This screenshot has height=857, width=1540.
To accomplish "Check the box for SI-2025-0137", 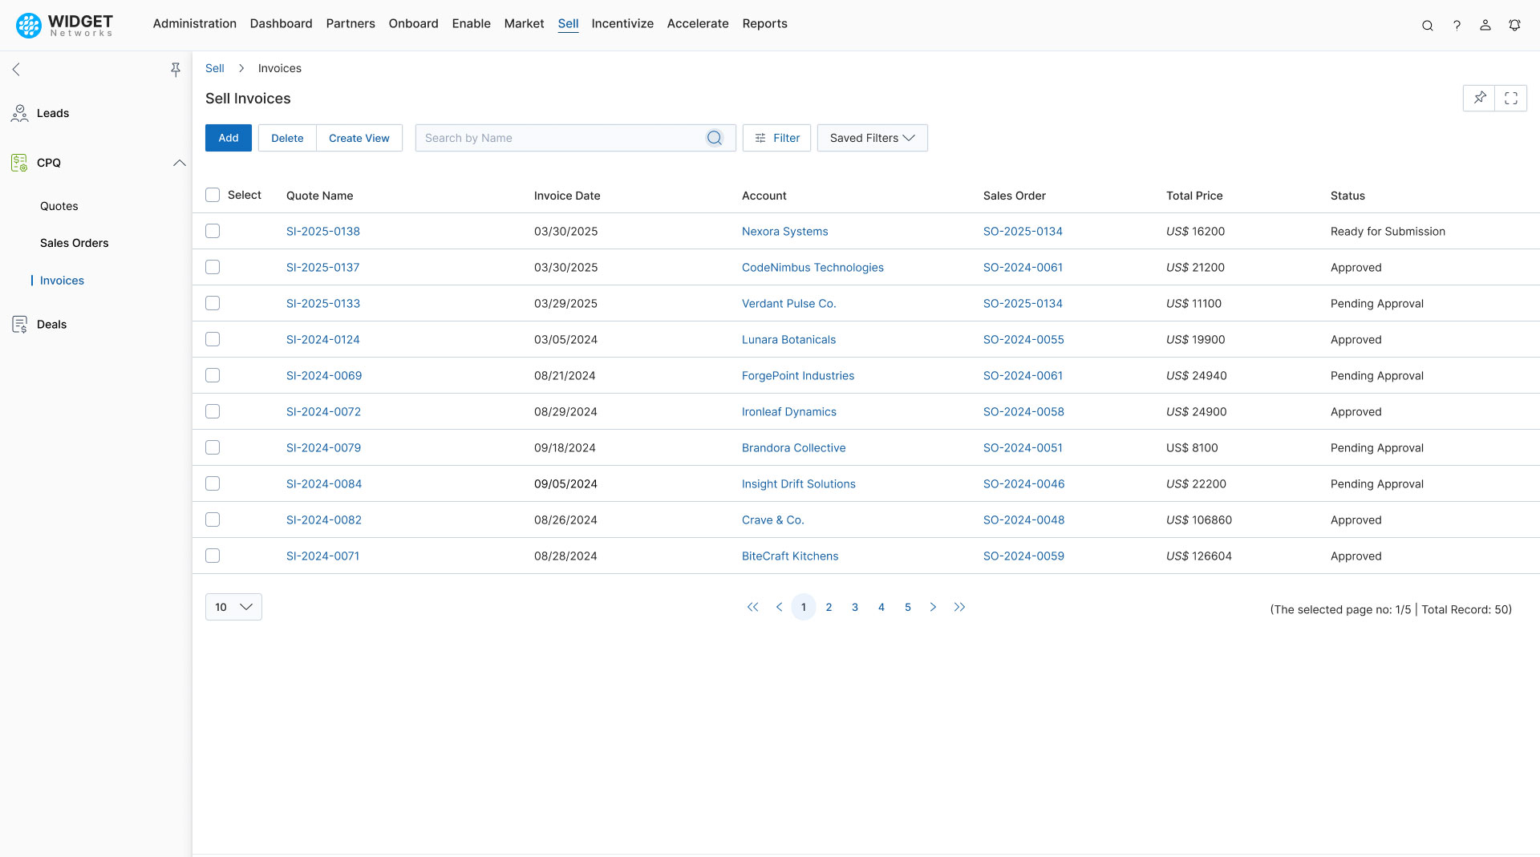I will click(213, 267).
